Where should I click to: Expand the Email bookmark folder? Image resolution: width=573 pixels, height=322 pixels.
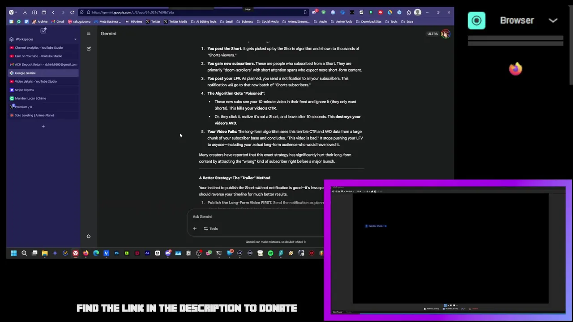[227, 21]
